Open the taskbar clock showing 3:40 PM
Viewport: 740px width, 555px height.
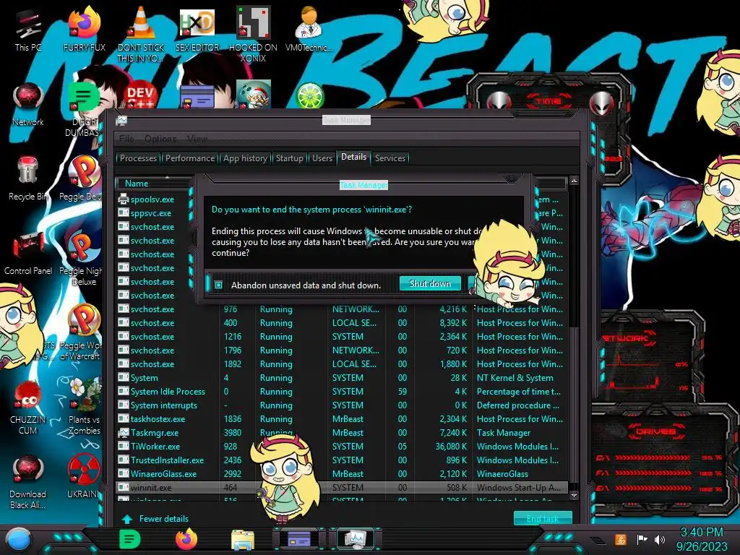pos(702,539)
